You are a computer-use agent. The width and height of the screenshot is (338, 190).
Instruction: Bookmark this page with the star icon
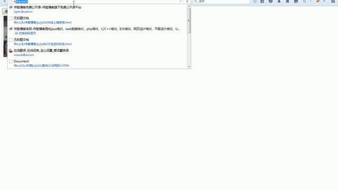[255, 1]
